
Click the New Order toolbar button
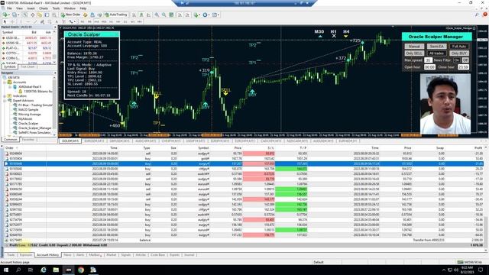click(71, 15)
